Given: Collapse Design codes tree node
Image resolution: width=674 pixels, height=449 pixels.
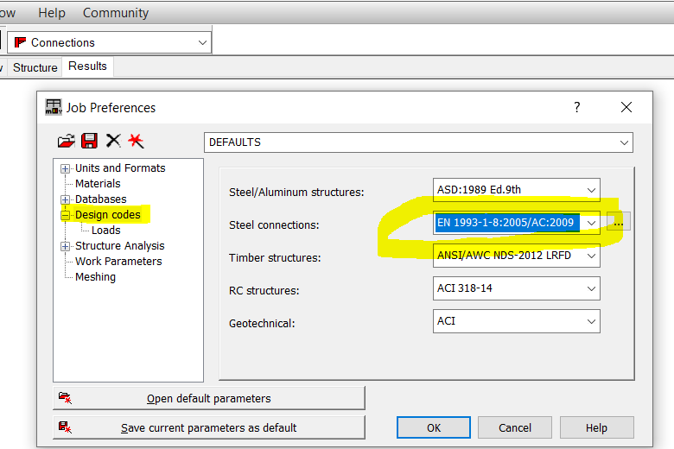Looking at the screenshot, I should [65, 215].
